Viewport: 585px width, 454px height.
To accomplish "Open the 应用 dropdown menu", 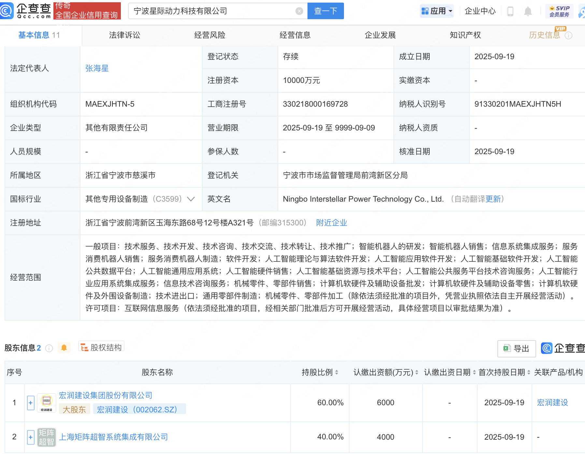I will coord(437,11).
